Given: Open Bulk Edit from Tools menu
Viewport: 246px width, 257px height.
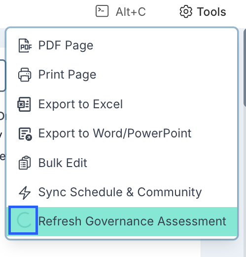Looking at the screenshot, I should (122, 163).
